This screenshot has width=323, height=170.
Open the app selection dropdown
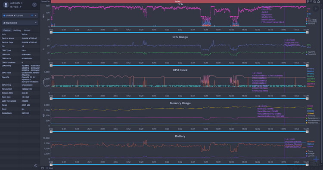coord(20,23)
